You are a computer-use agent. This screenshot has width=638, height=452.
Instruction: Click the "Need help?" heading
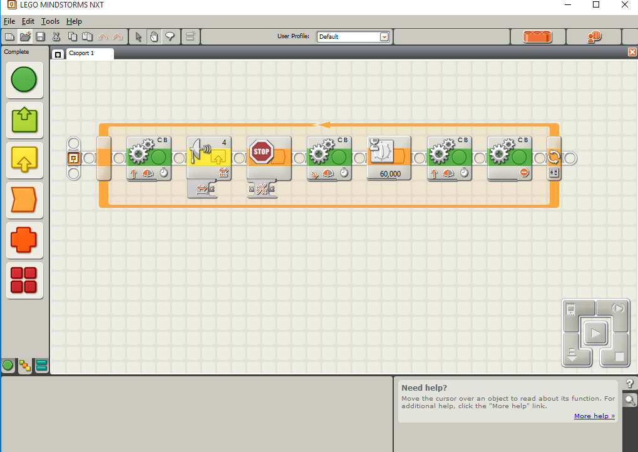424,388
